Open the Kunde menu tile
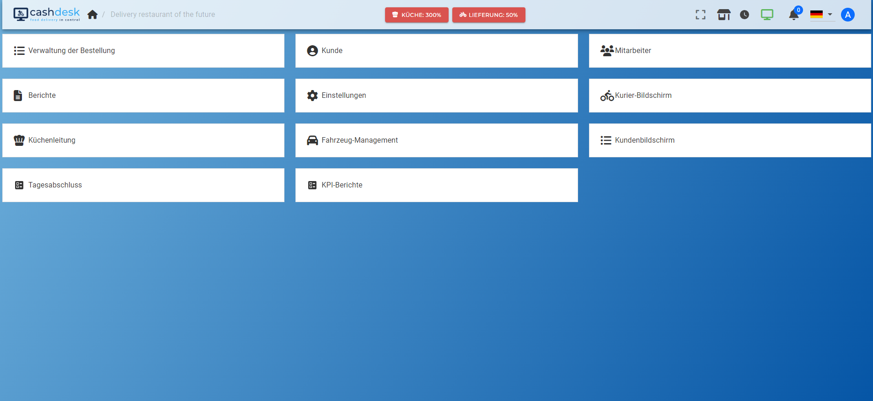873x401 pixels. click(436, 51)
